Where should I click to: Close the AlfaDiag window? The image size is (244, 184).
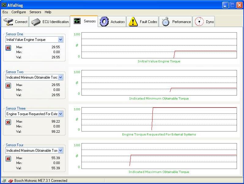tap(239, 5)
